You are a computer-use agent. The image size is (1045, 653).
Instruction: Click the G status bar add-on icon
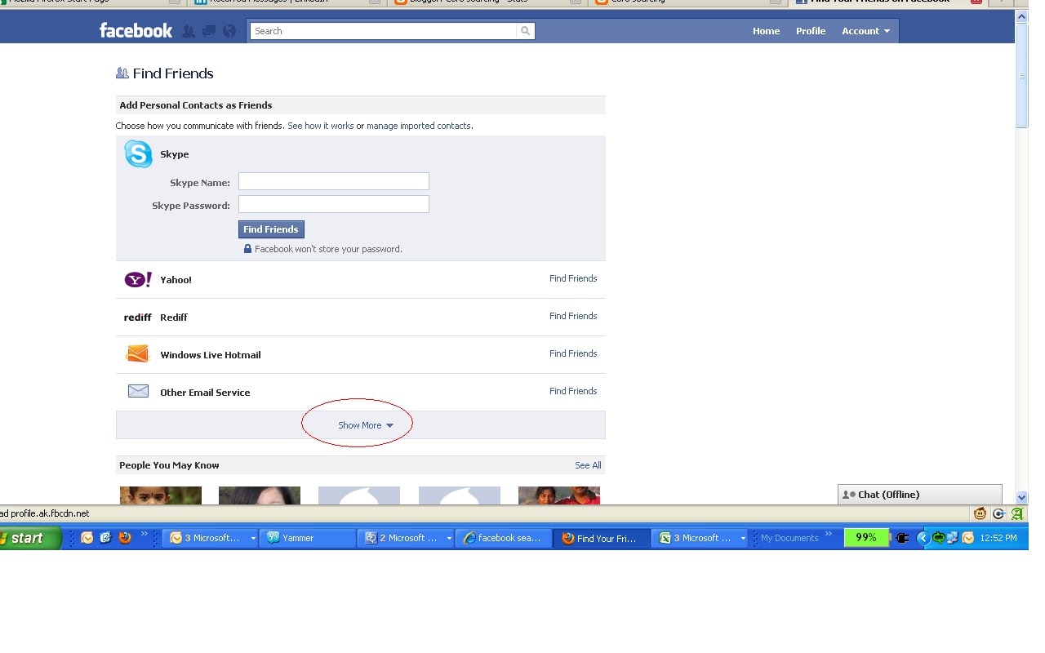pyautogui.click(x=998, y=513)
